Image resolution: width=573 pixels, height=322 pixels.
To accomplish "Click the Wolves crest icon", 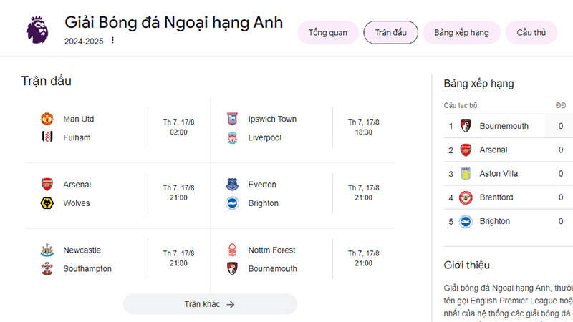I will [x=47, y=203].
